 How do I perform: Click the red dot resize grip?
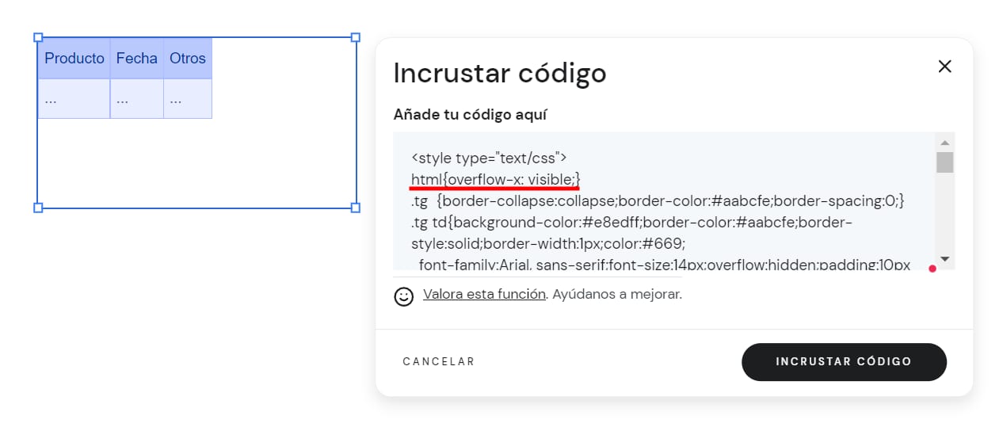932,269
